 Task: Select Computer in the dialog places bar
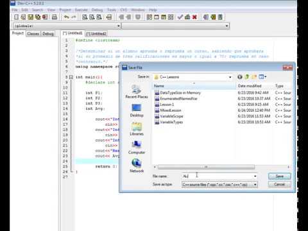click(x=137, y=148)
